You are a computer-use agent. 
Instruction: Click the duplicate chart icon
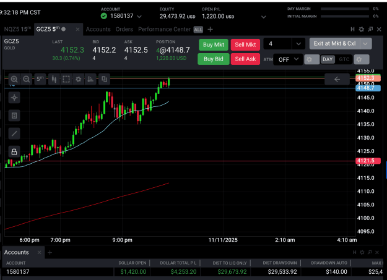pyautogui.click(x=104, y=79)
